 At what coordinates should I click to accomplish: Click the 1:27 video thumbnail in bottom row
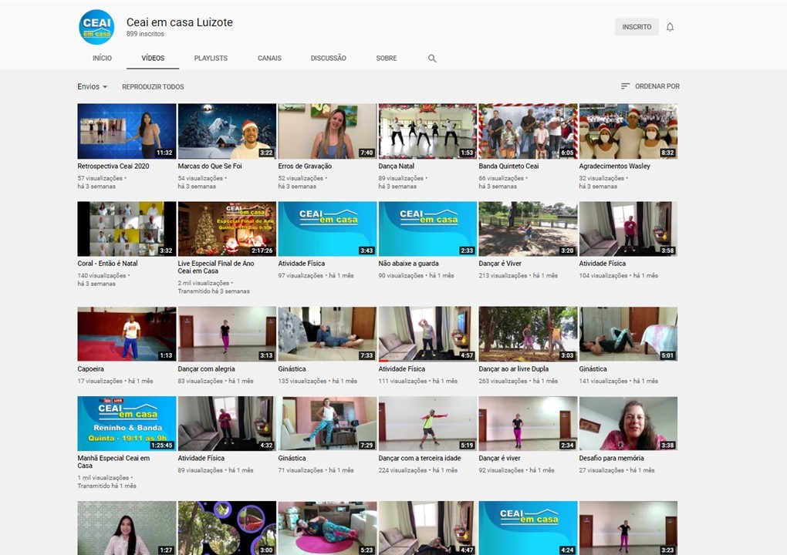127,528
